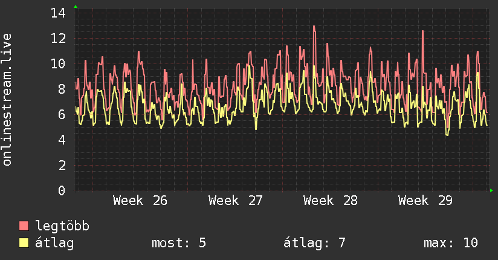The height and width of the screenshot is (260, 498).
Task: Click the legtöbb legend label
Action: click(62, 226)
